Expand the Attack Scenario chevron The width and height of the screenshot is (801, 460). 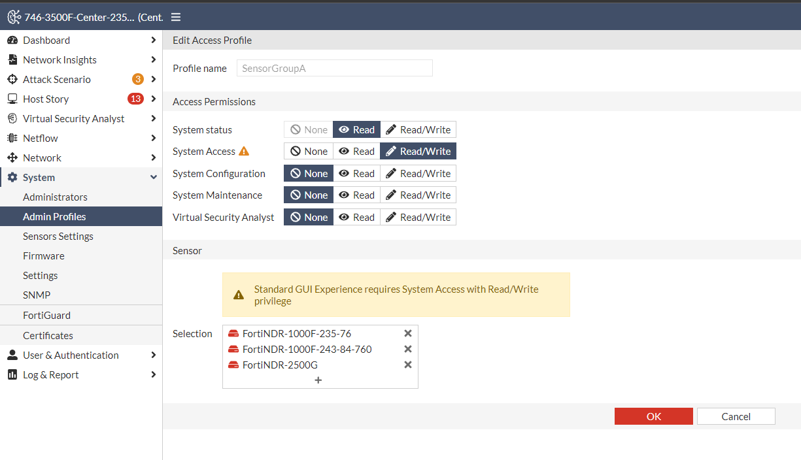[154, 79]
